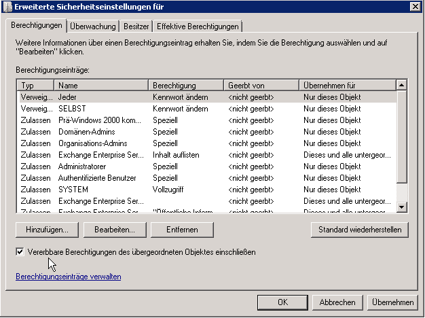The height and width of the screenshot is (318, 425).
Task: Click the scroll down arrow of the list
Action: click(402, 207)
